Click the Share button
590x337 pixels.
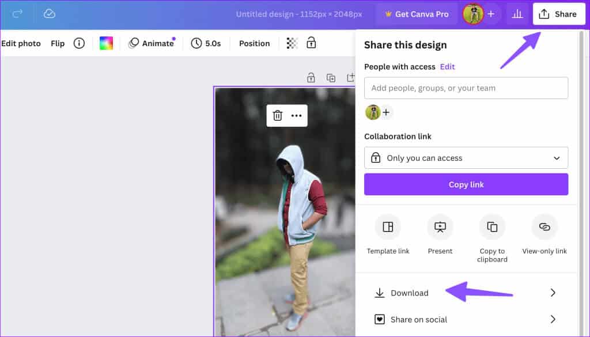point(559,14)
